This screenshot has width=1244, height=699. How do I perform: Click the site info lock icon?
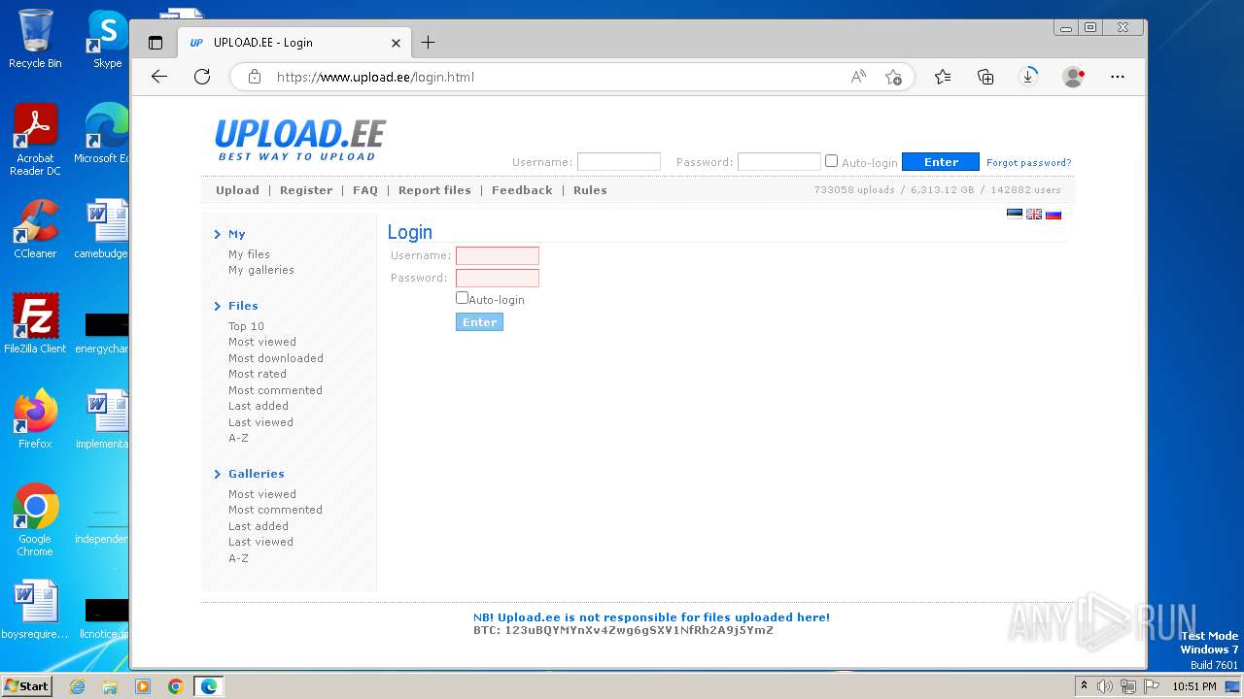coord(255,77)
